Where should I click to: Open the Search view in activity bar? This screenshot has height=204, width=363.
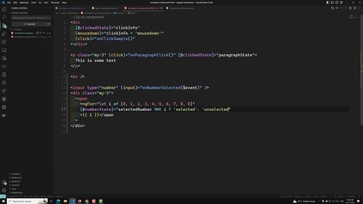tap(4, 18)
